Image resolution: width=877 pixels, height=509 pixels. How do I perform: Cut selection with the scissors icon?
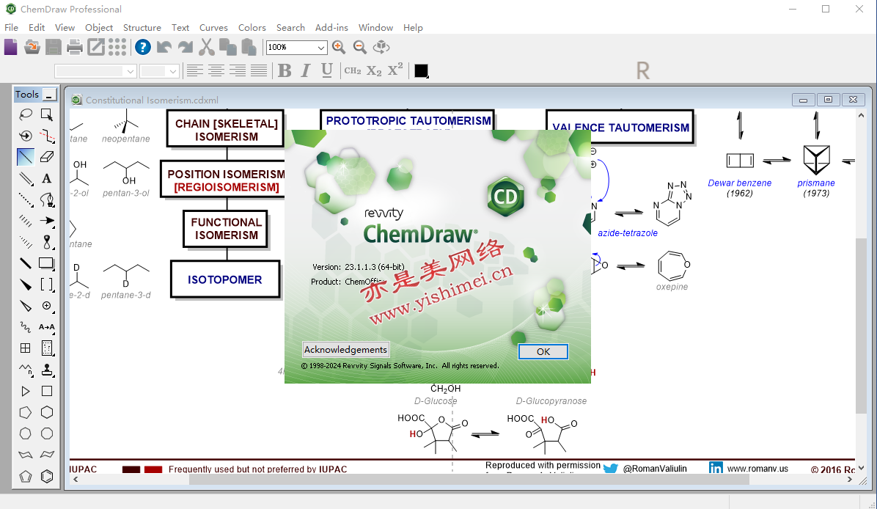(x=206, y=47)
